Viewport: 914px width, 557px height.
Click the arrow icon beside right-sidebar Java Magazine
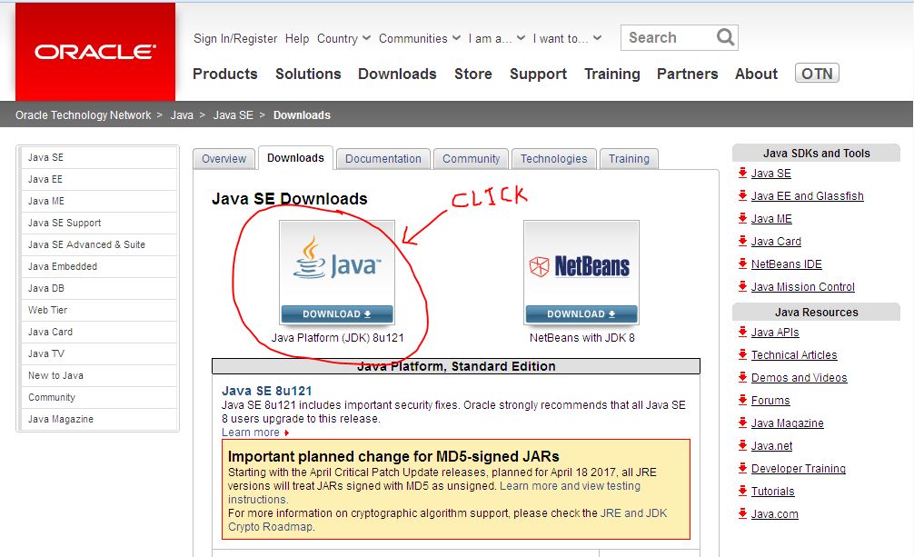742,423
